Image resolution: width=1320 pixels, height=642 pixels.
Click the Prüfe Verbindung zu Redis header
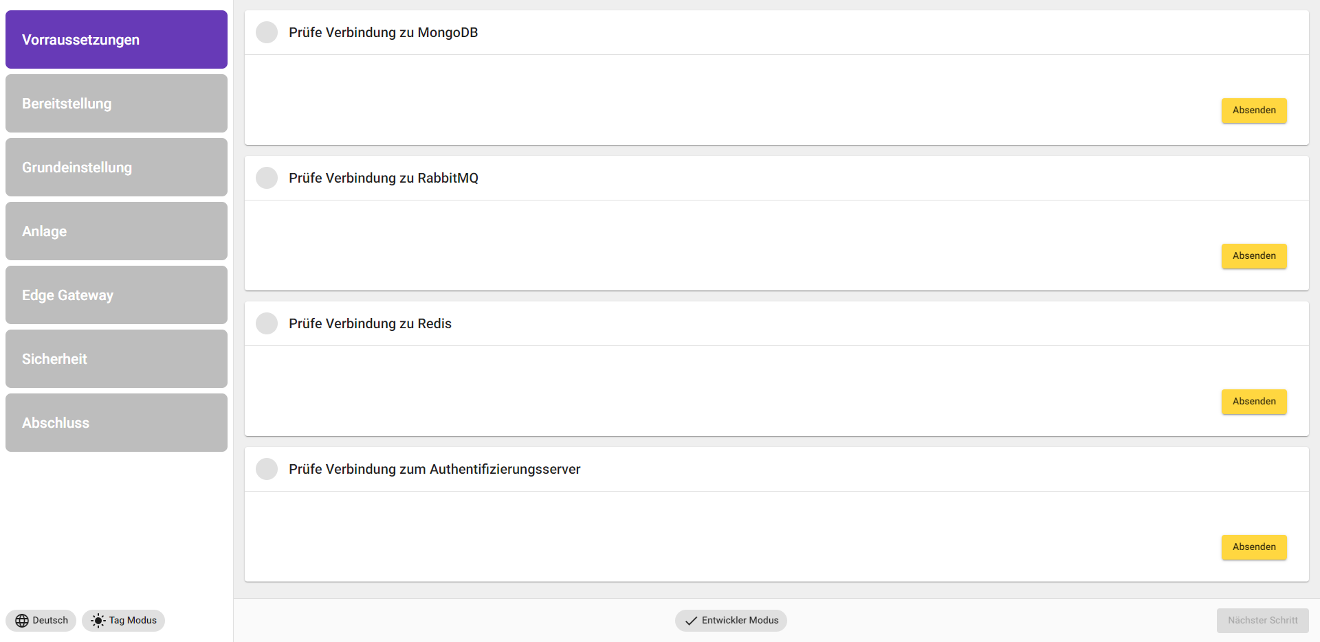370,323
